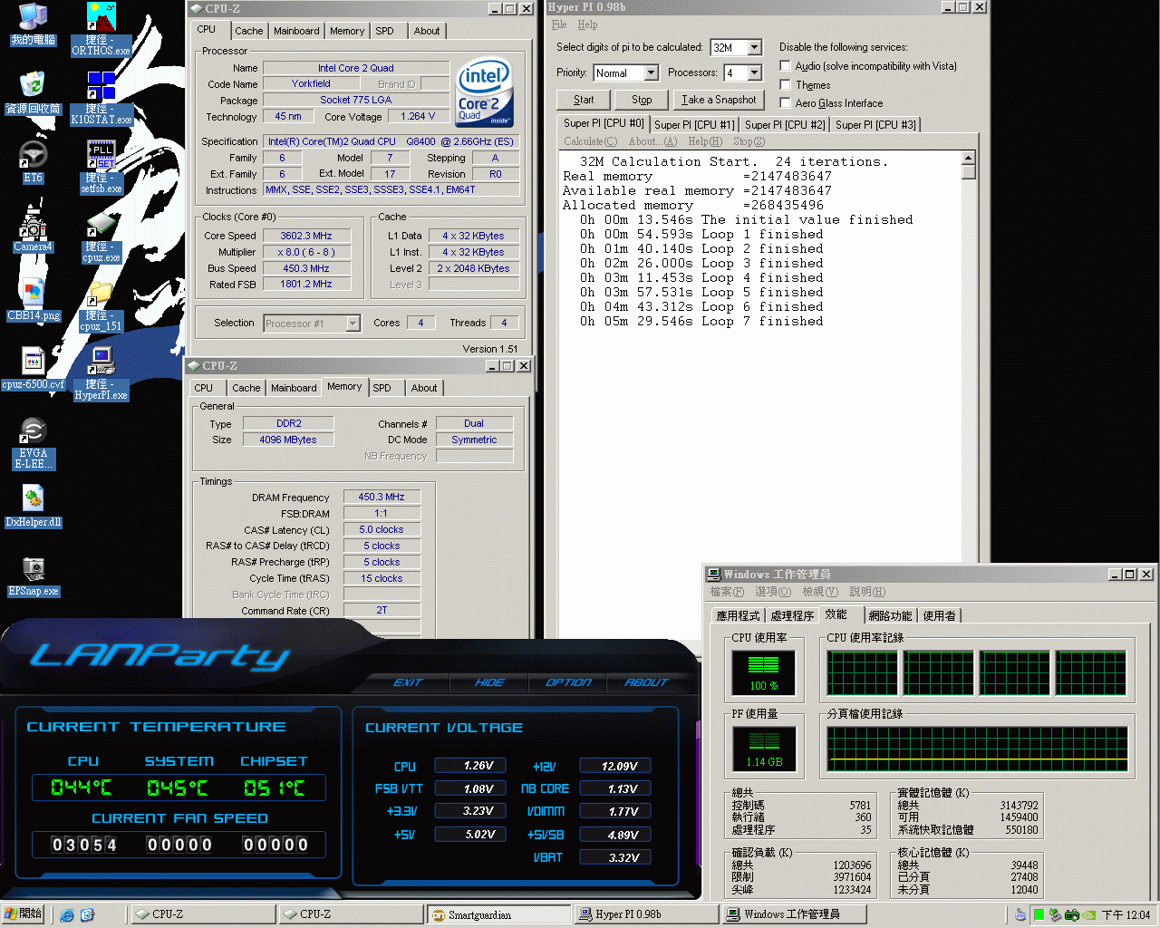Switch to 網路功能 tab in Task Manager
Screen dimensions: 1160x928
(890, 615)
